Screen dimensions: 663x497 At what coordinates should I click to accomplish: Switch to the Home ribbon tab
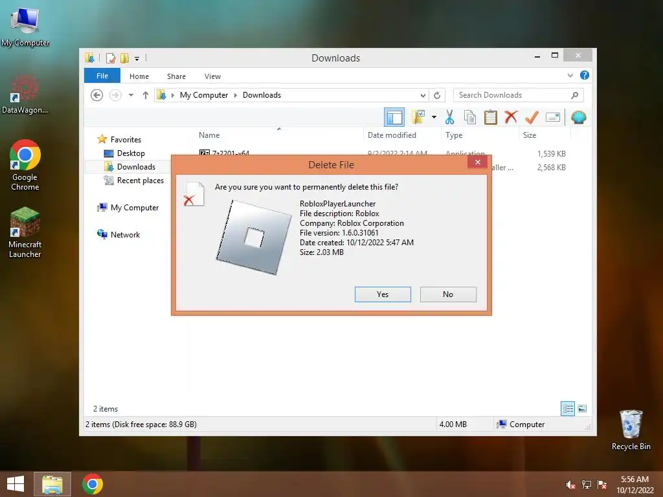pyautogui.click(x=139, y=76)
